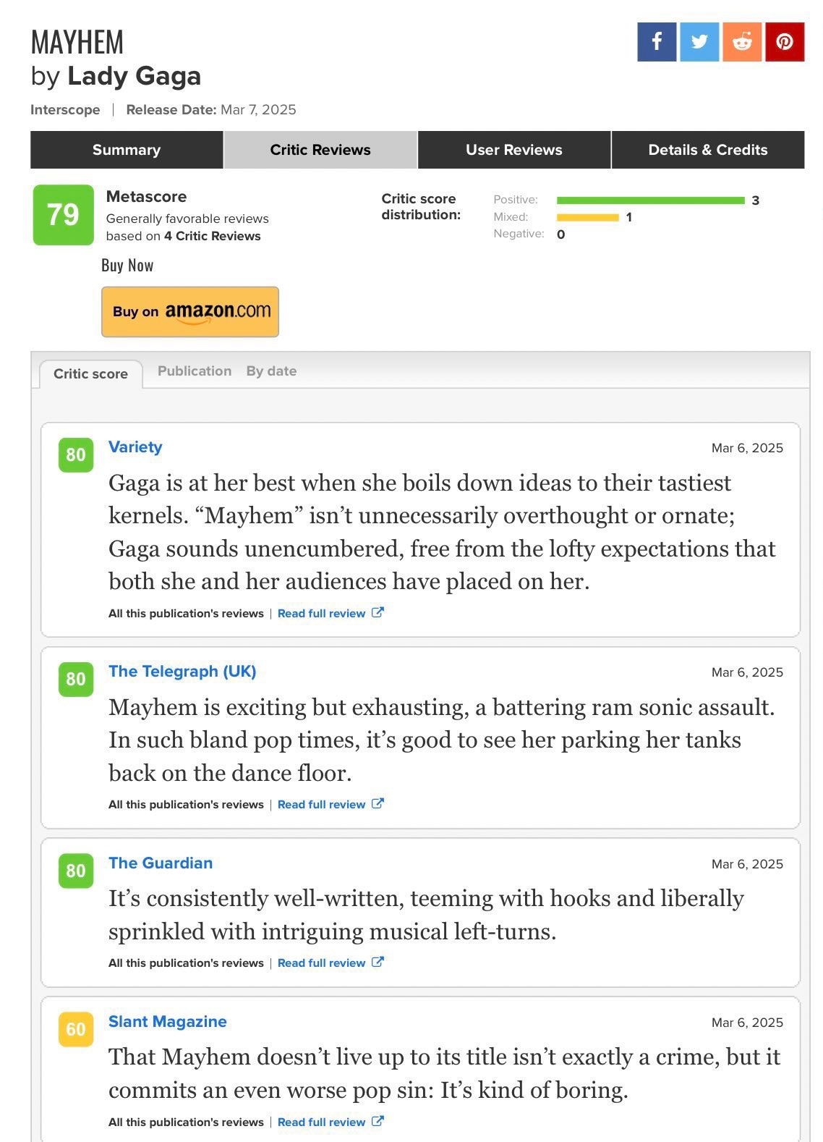Open Lady Gaga artist link
The width and height of the screenshot is (823, 1142).
[134, 76]
